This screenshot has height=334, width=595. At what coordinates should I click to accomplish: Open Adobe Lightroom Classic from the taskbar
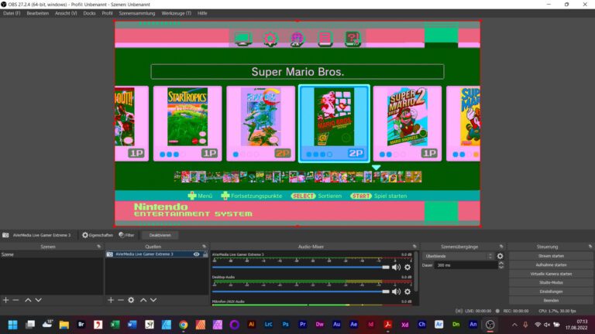[268, 325]
